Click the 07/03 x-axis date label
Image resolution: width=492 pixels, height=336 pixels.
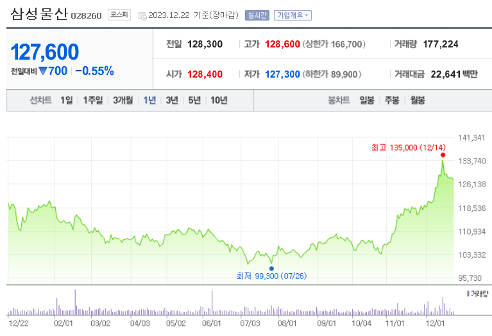pos(250,323)
